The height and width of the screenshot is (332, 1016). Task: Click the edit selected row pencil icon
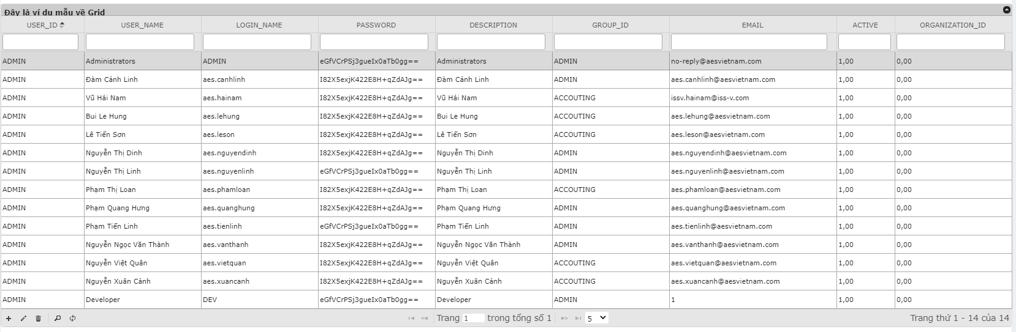pos(23,319)
